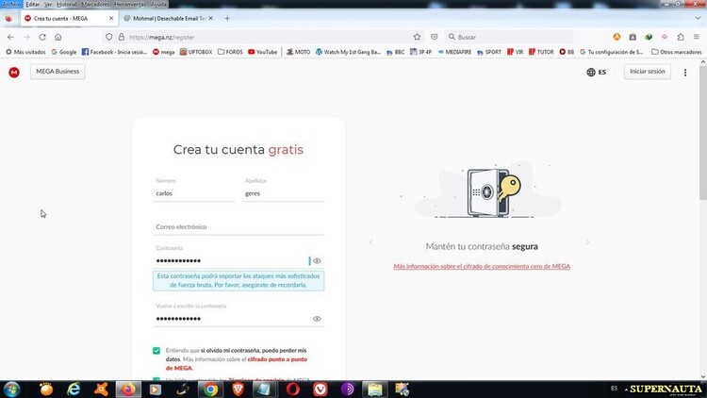Uncheck the forgotten-password data loss checkbox
The height and width of the screenshot is (398, 707).
pos(156,351)
